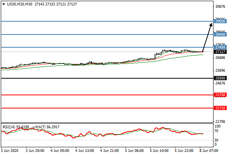Select the 8 Jun 07:00 time axis label
This screenshot has height=155, width=229.
pyautogui.click(x=209, y=151)
